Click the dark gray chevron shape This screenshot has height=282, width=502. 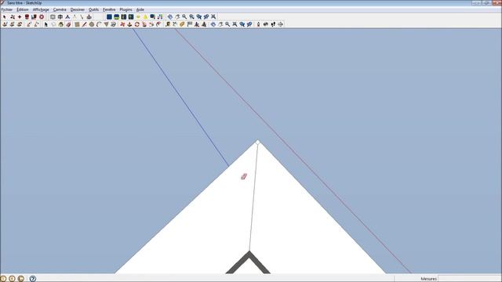point(249,263)
